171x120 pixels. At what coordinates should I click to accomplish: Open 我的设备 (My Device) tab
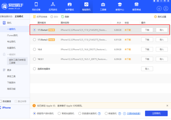coord(36,6)
